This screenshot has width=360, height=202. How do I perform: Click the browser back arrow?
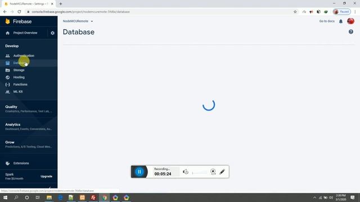click(5, 12)
